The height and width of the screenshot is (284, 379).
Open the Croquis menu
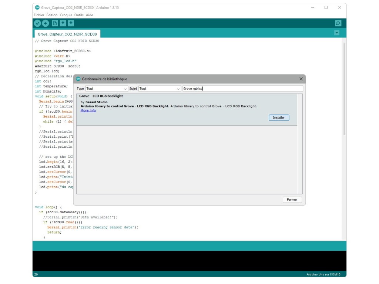(66, 15)
